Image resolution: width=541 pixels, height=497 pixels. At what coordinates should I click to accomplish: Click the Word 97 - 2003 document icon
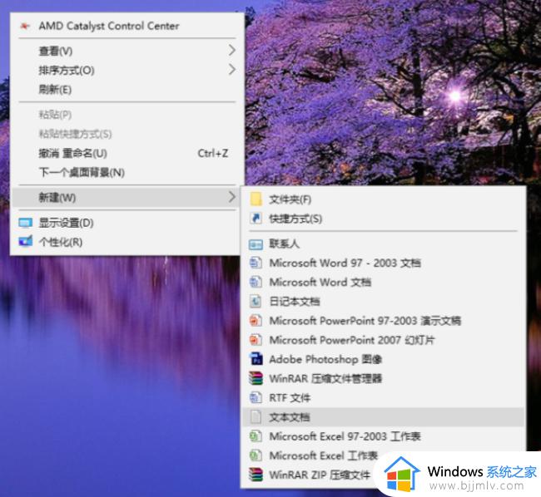pos(256,263)
